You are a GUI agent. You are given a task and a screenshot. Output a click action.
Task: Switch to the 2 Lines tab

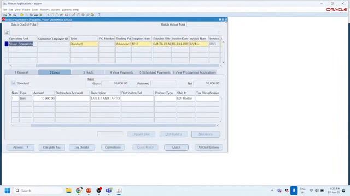[x=55, y=72]
